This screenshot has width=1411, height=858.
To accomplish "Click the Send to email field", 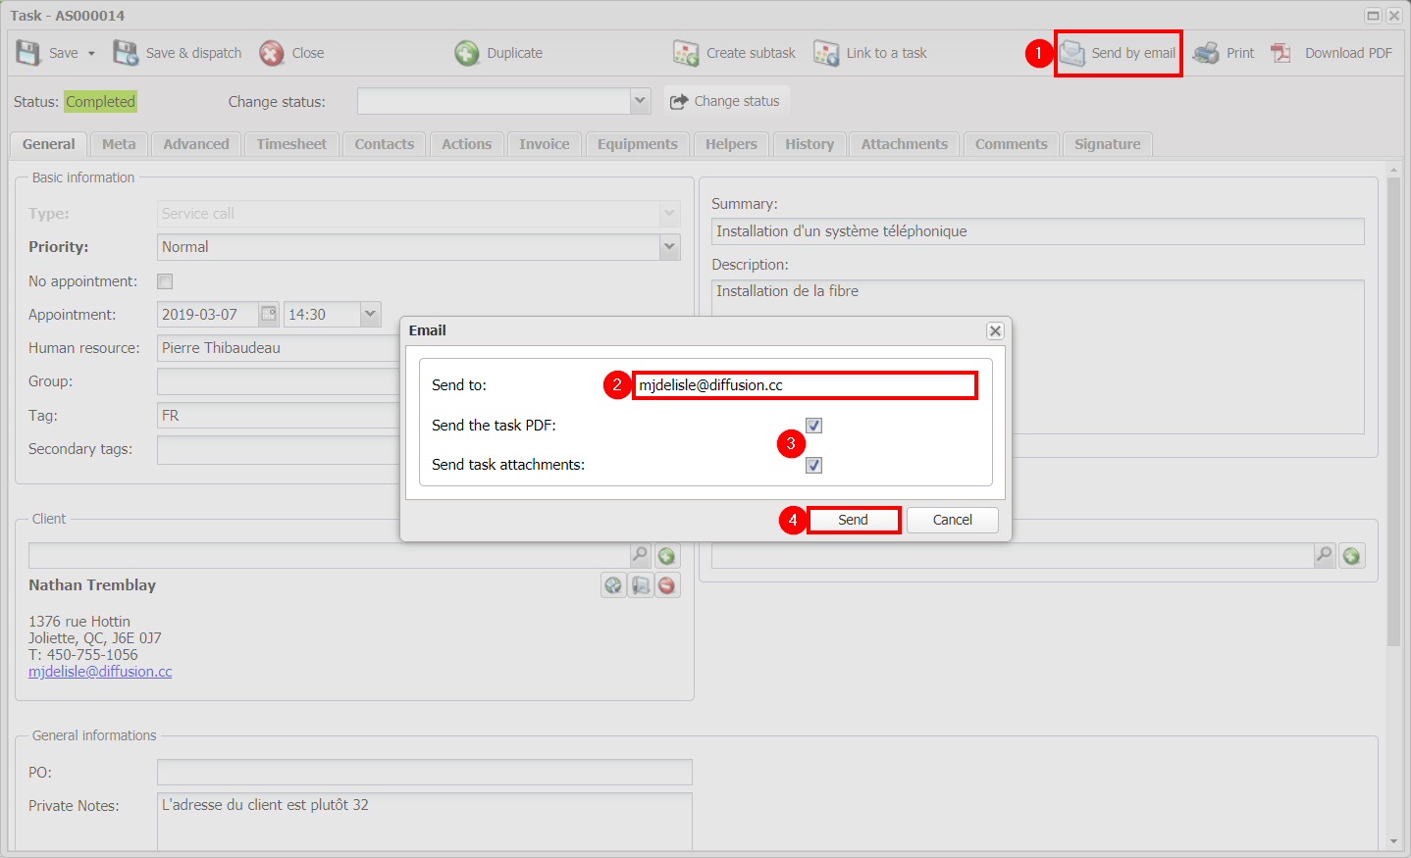I will [x=805, y=385].
